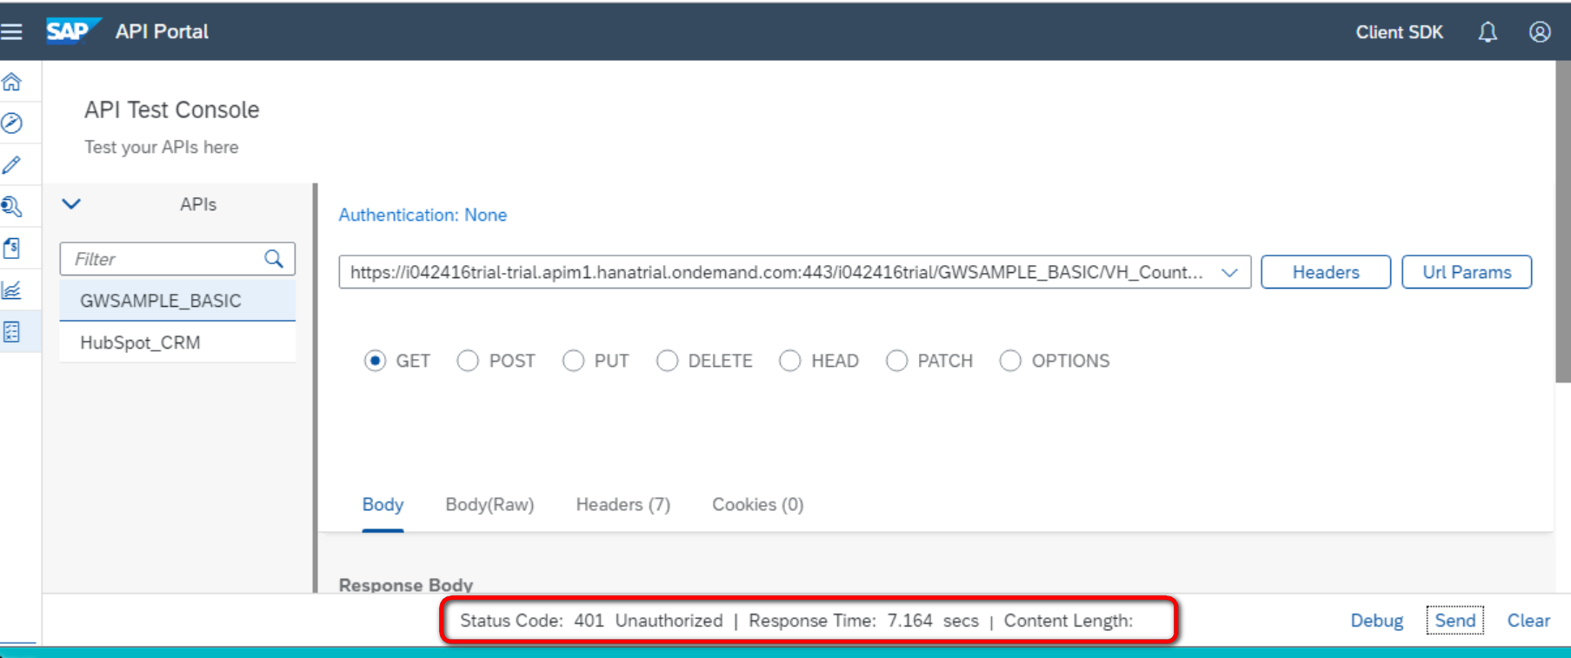Switch to the Body tab
The height and width of the screenshot is (658, 1571).
(x=383, y=505)
